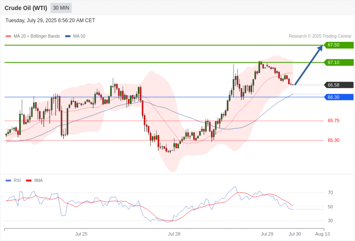Click the Jul 28 date axis label

click(174, 234)
